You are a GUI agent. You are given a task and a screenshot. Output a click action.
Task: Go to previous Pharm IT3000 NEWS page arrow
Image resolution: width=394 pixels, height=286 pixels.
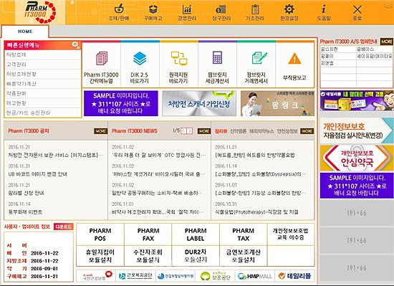pyautogui.click(x=184, y=131)
